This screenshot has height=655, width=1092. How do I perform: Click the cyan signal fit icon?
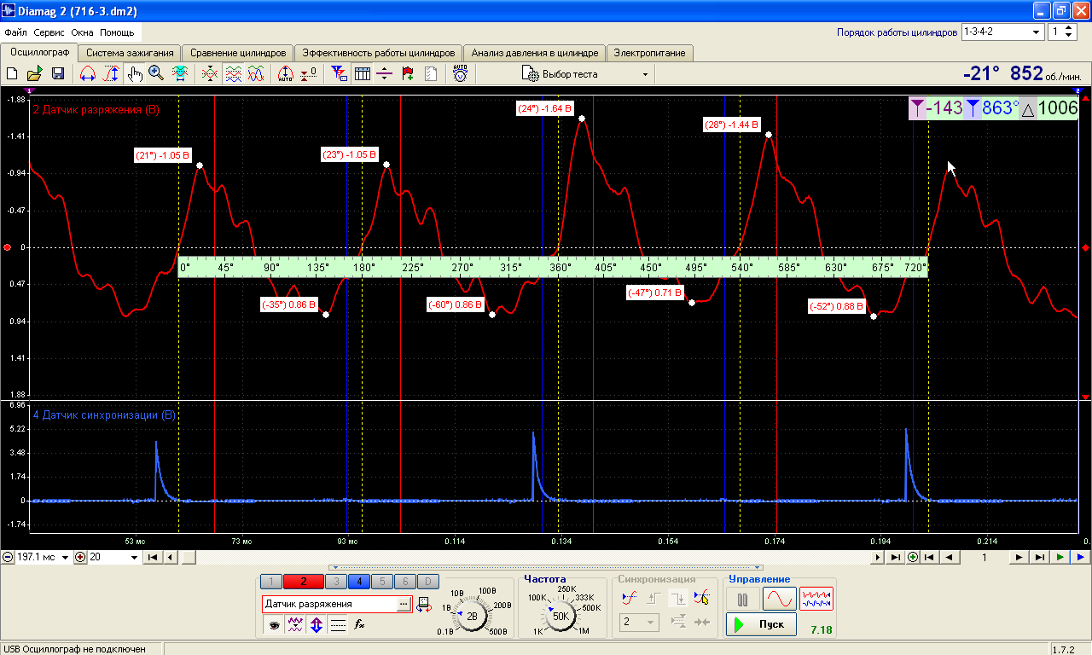click(179, 74)
